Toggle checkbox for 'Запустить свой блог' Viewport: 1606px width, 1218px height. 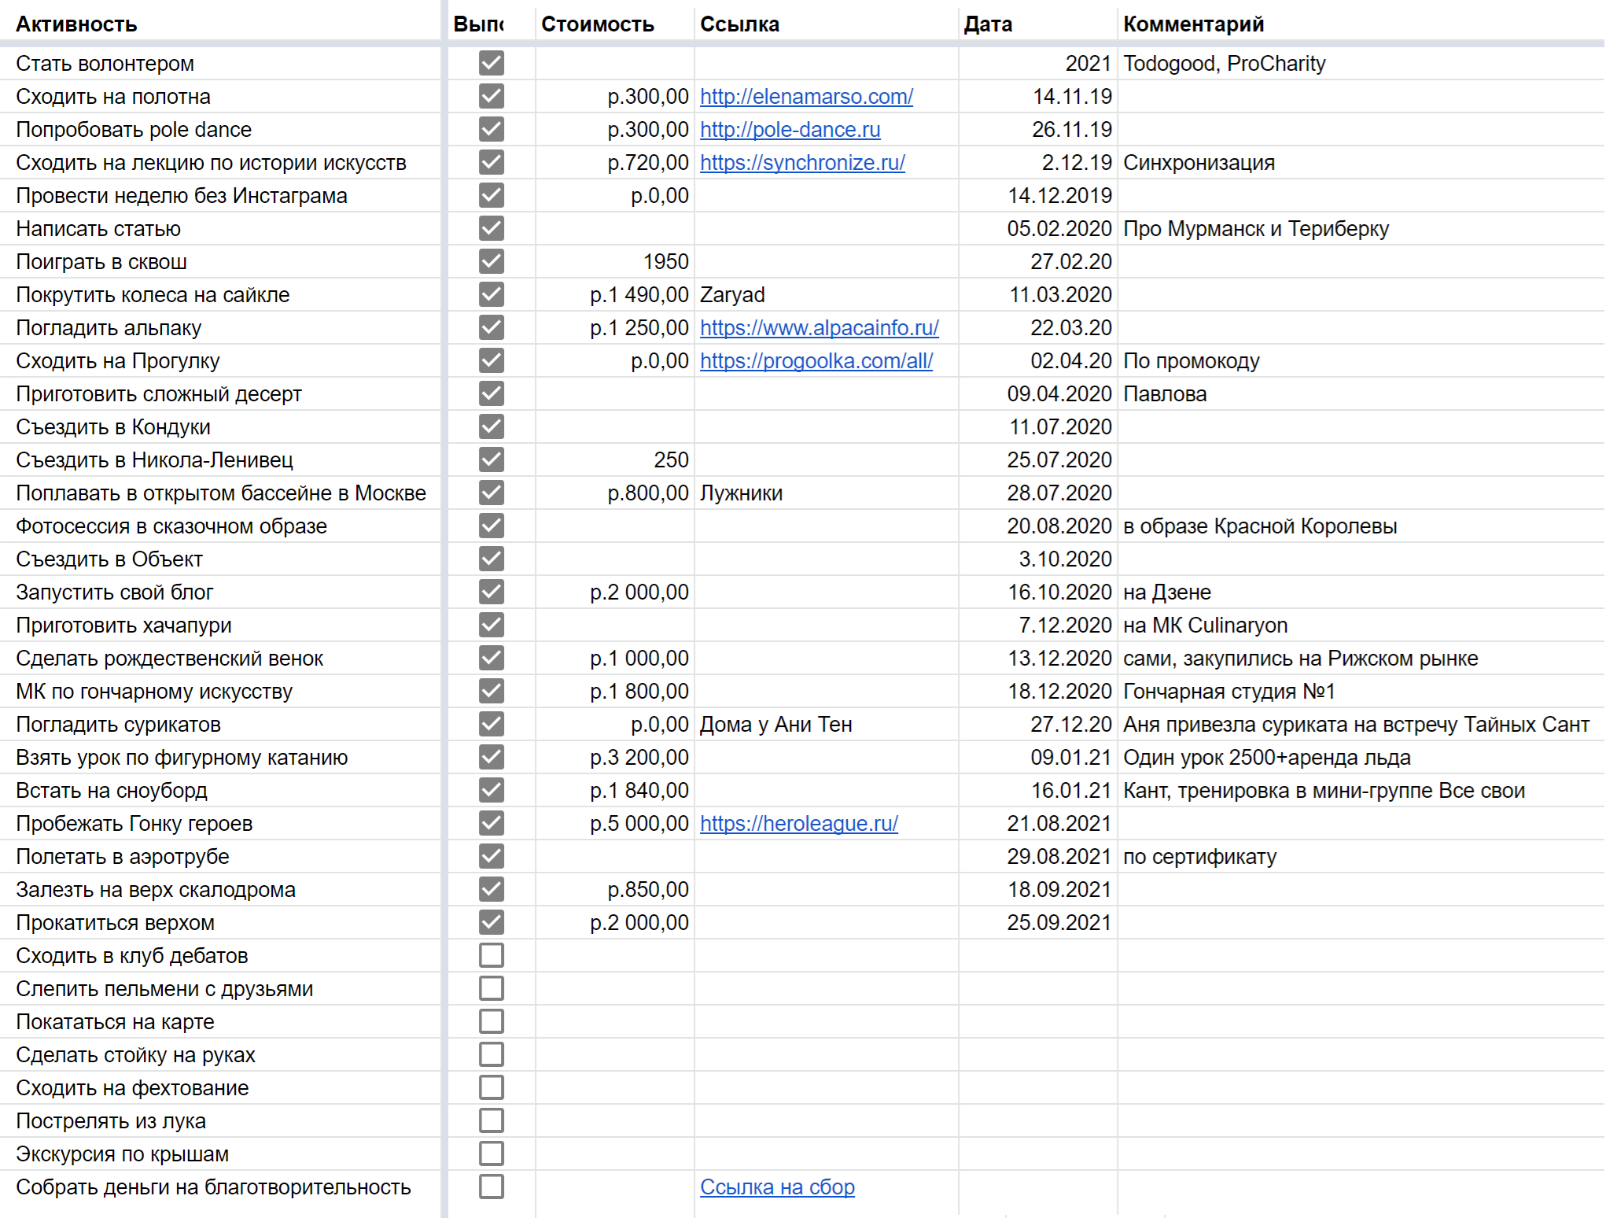coord(492,592)
